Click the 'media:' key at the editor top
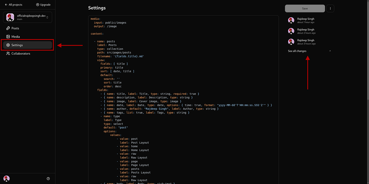 [x=95, y=19]
